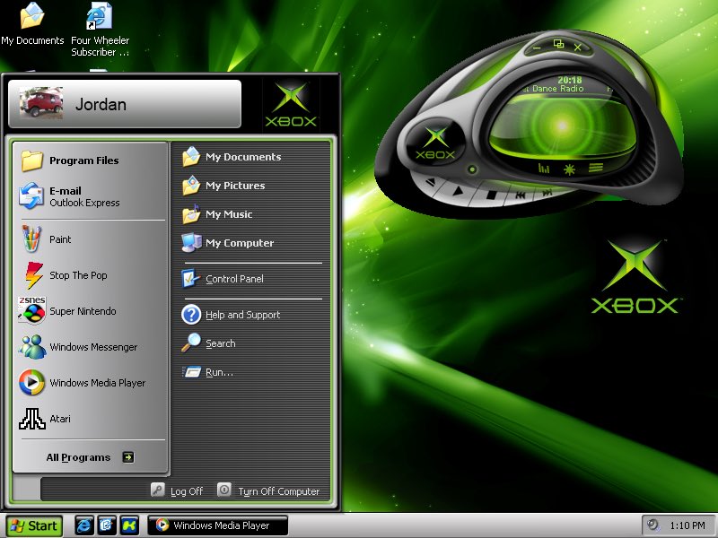Open Control Panel from Start menu
The image size is (718, 538).
click(233, 279)
